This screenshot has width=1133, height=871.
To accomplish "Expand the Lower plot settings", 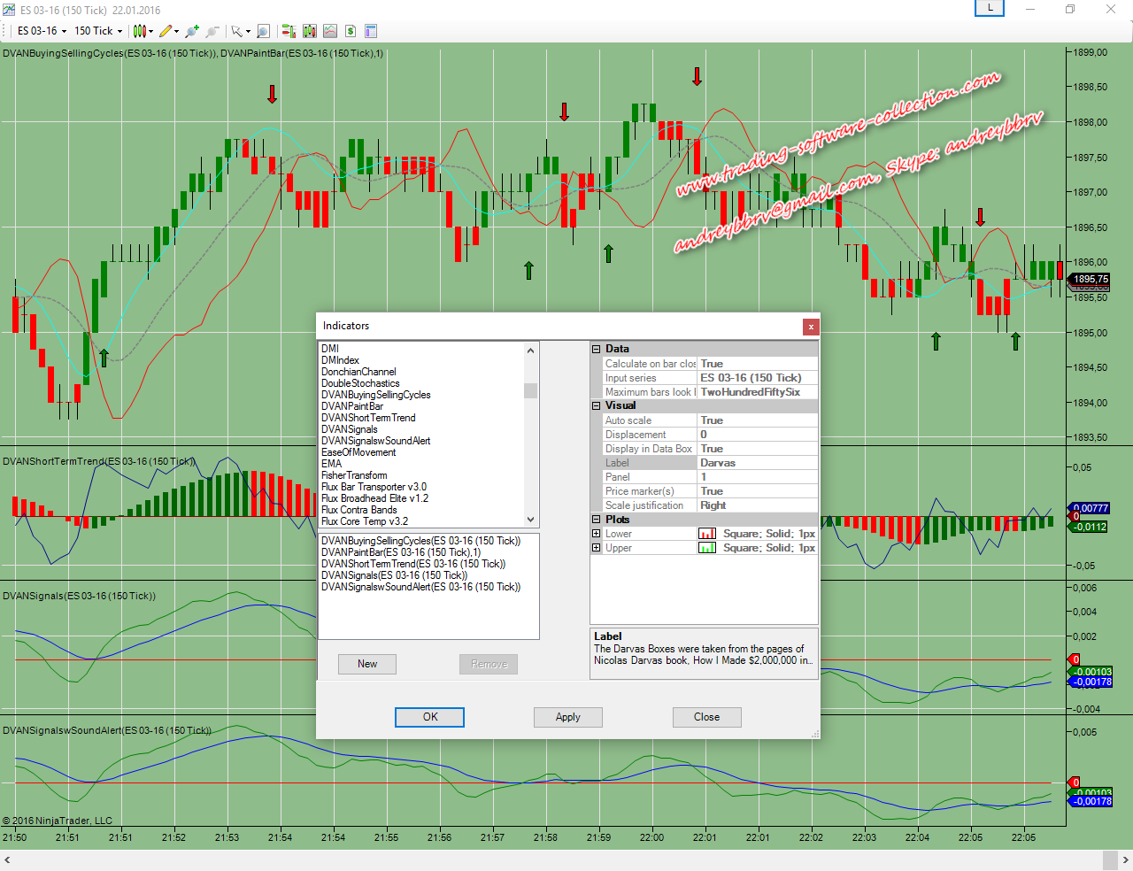I will 597,534.
